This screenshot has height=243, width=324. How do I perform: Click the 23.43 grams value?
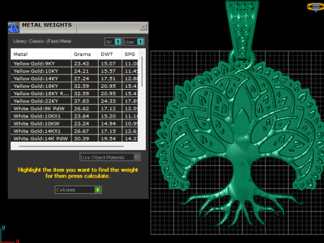click(82, 63)
